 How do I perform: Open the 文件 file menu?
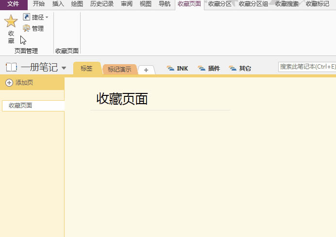click(14, 4)
